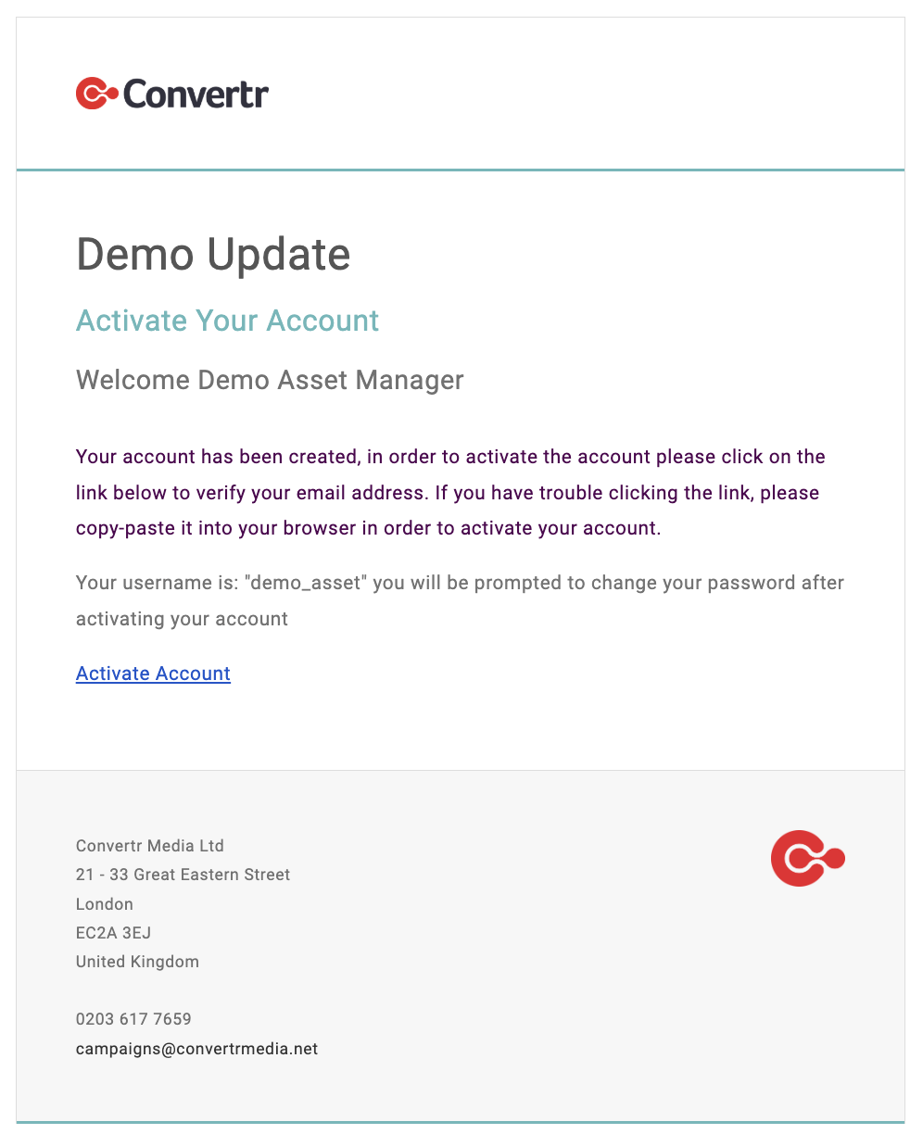Click the "copy-paste it into your browser" line
923x1134 pixels.
click(x=368, y=529)
